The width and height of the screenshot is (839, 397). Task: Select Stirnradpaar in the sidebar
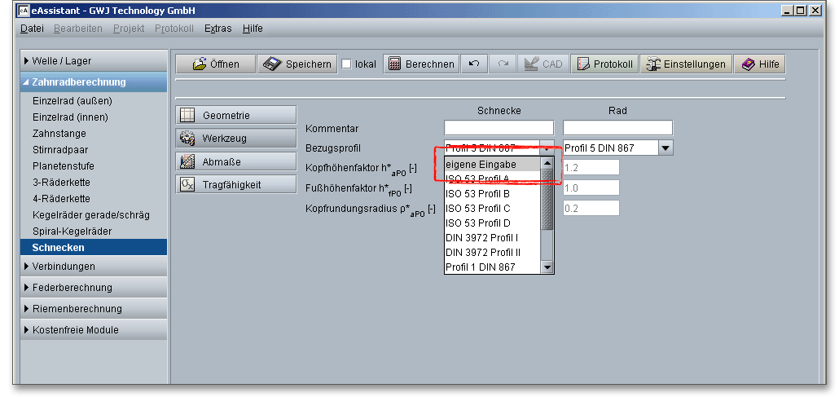coord(60,150)
